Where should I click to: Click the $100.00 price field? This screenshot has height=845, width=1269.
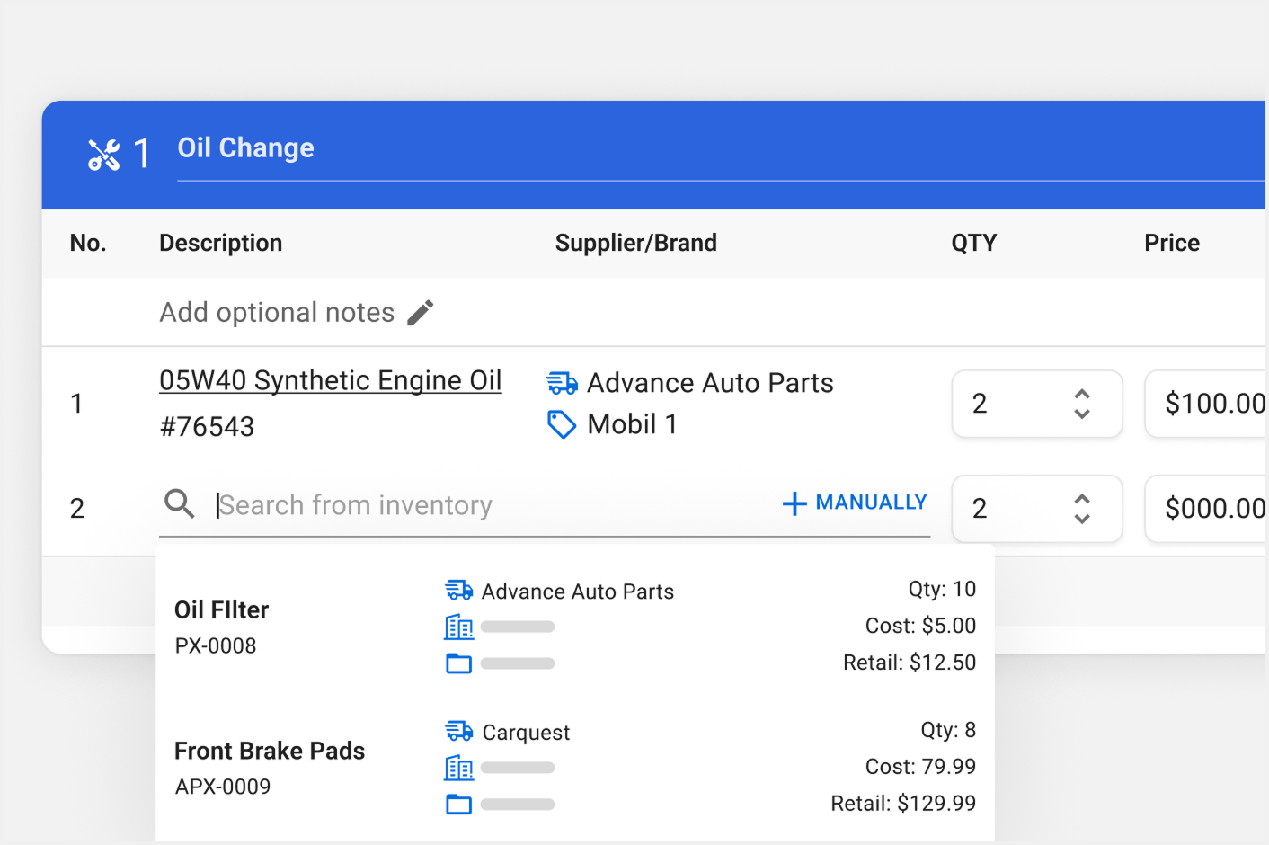pos(1206,404)
